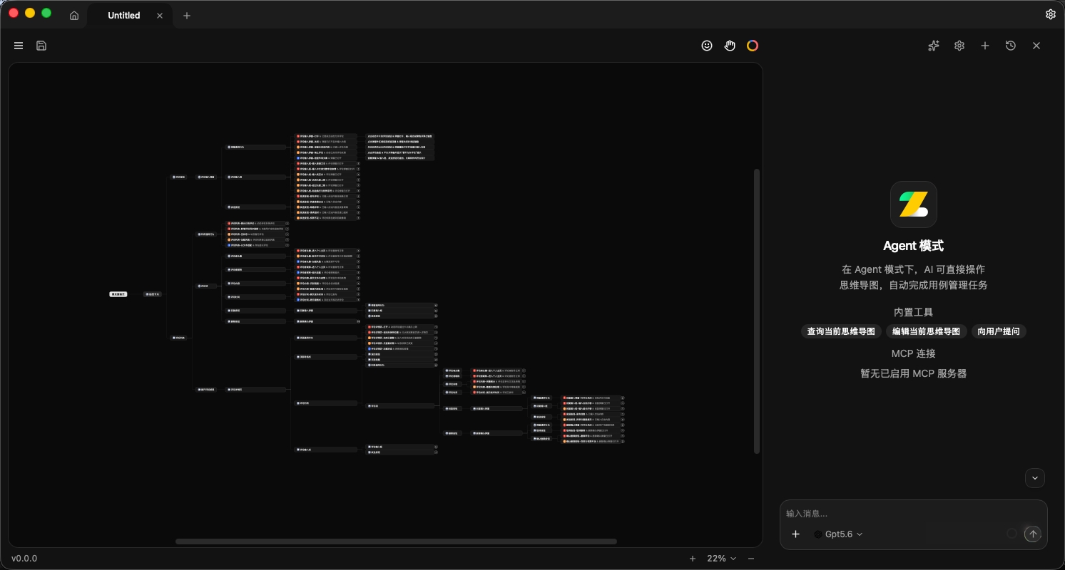Open the 22% zoom level dropdown

point(722,559)
